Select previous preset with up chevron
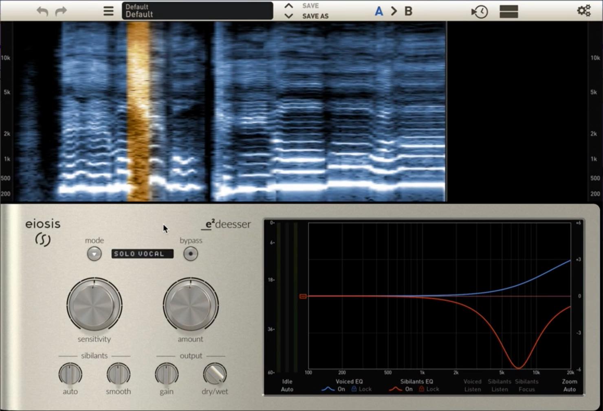 pos(288,6)
